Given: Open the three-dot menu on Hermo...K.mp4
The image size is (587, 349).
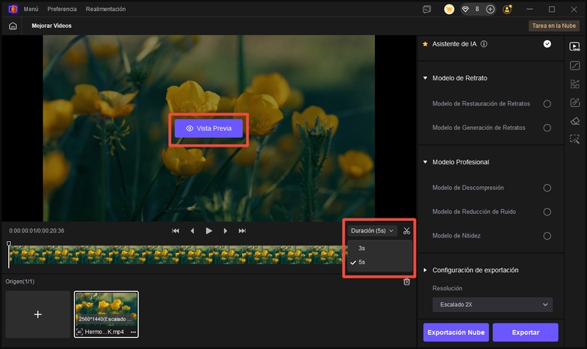Looking at the screenshot, I should point(134,332).
